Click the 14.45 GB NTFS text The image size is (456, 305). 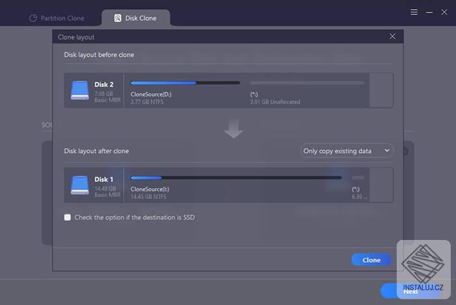[149, 197]
